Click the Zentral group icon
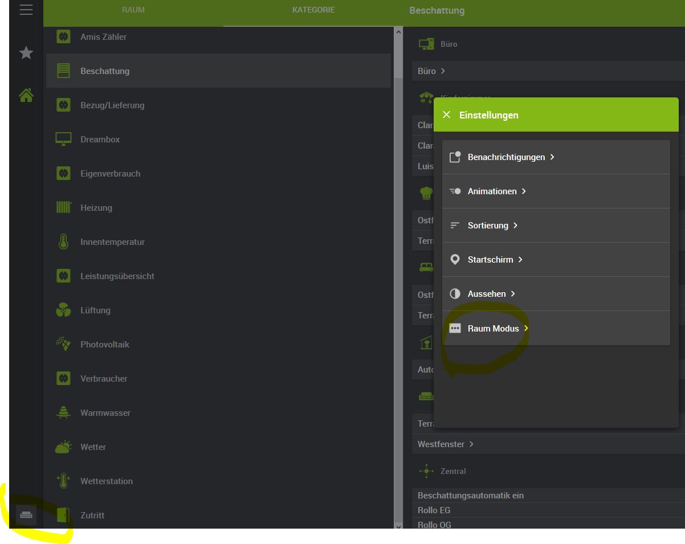685x544 pixels. [426, 471]
